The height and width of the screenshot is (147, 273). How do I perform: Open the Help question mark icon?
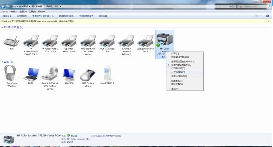[x=268, y=16]
